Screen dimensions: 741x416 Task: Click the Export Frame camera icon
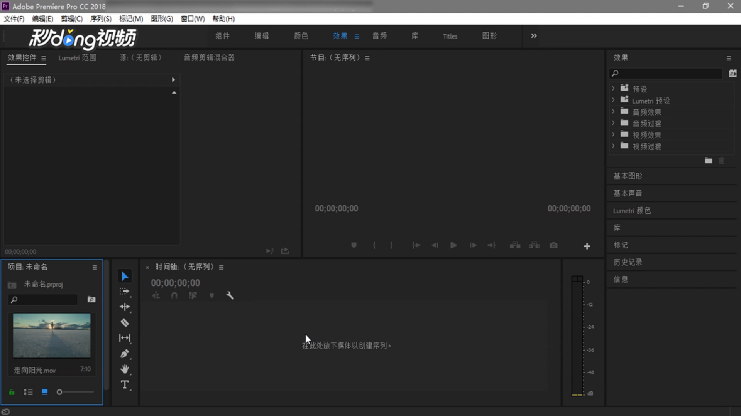point(553,245)
